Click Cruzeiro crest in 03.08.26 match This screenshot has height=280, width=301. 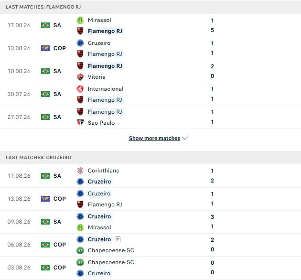pyautogui.click(x=80, y=273)
